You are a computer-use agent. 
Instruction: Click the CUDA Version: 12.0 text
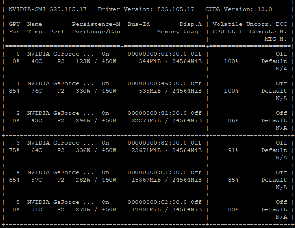[x=239, y=9]
